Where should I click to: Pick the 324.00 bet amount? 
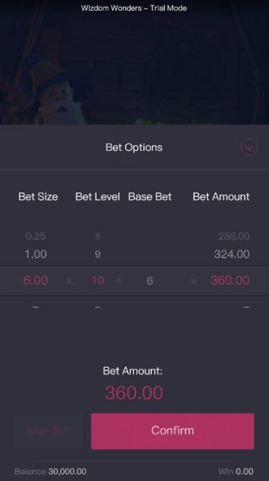[232, 254]
